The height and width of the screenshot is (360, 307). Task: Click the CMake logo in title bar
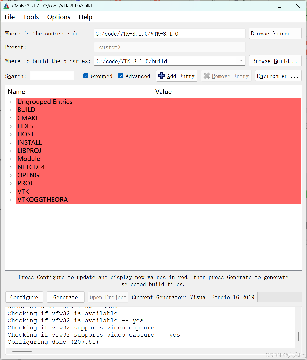point(6,6)
